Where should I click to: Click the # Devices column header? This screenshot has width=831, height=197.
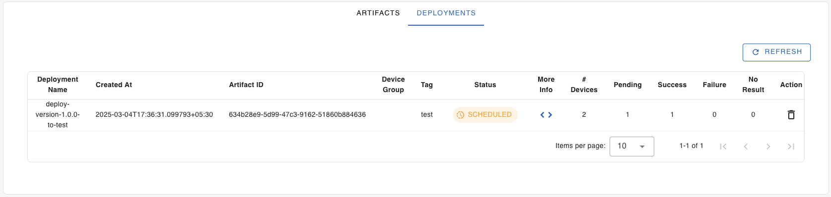(584, 85)
